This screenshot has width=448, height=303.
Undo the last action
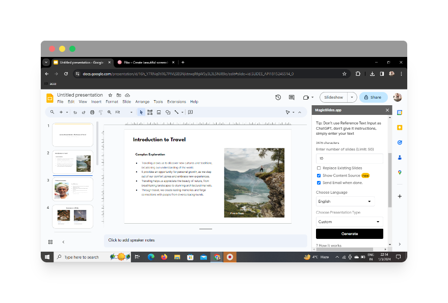click(75, 112)
